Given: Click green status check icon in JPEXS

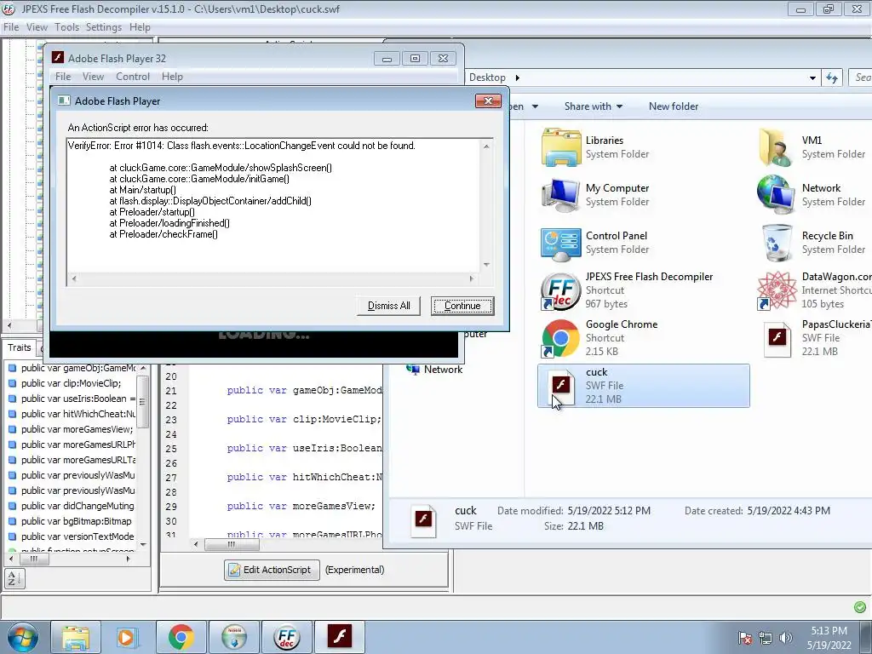Looking at the screenshot, I should click(860, 606).
